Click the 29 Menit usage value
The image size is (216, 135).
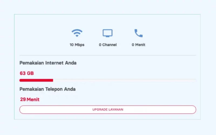(30, 99)
